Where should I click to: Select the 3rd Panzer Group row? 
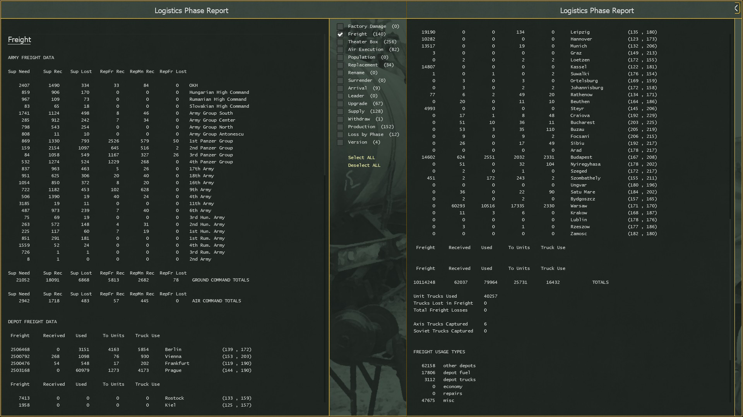[x=129, y=155]
